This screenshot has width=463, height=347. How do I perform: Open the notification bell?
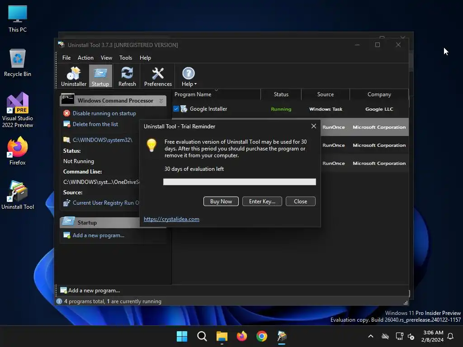pyautogui.click(x=450, y=336)
